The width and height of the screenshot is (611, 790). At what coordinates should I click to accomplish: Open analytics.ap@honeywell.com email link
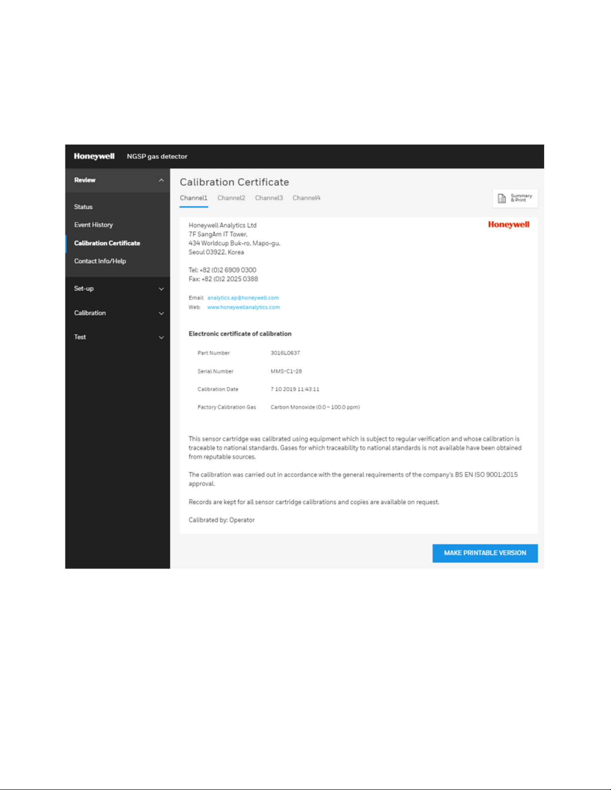pyautogui.click(x=243, y=298)
